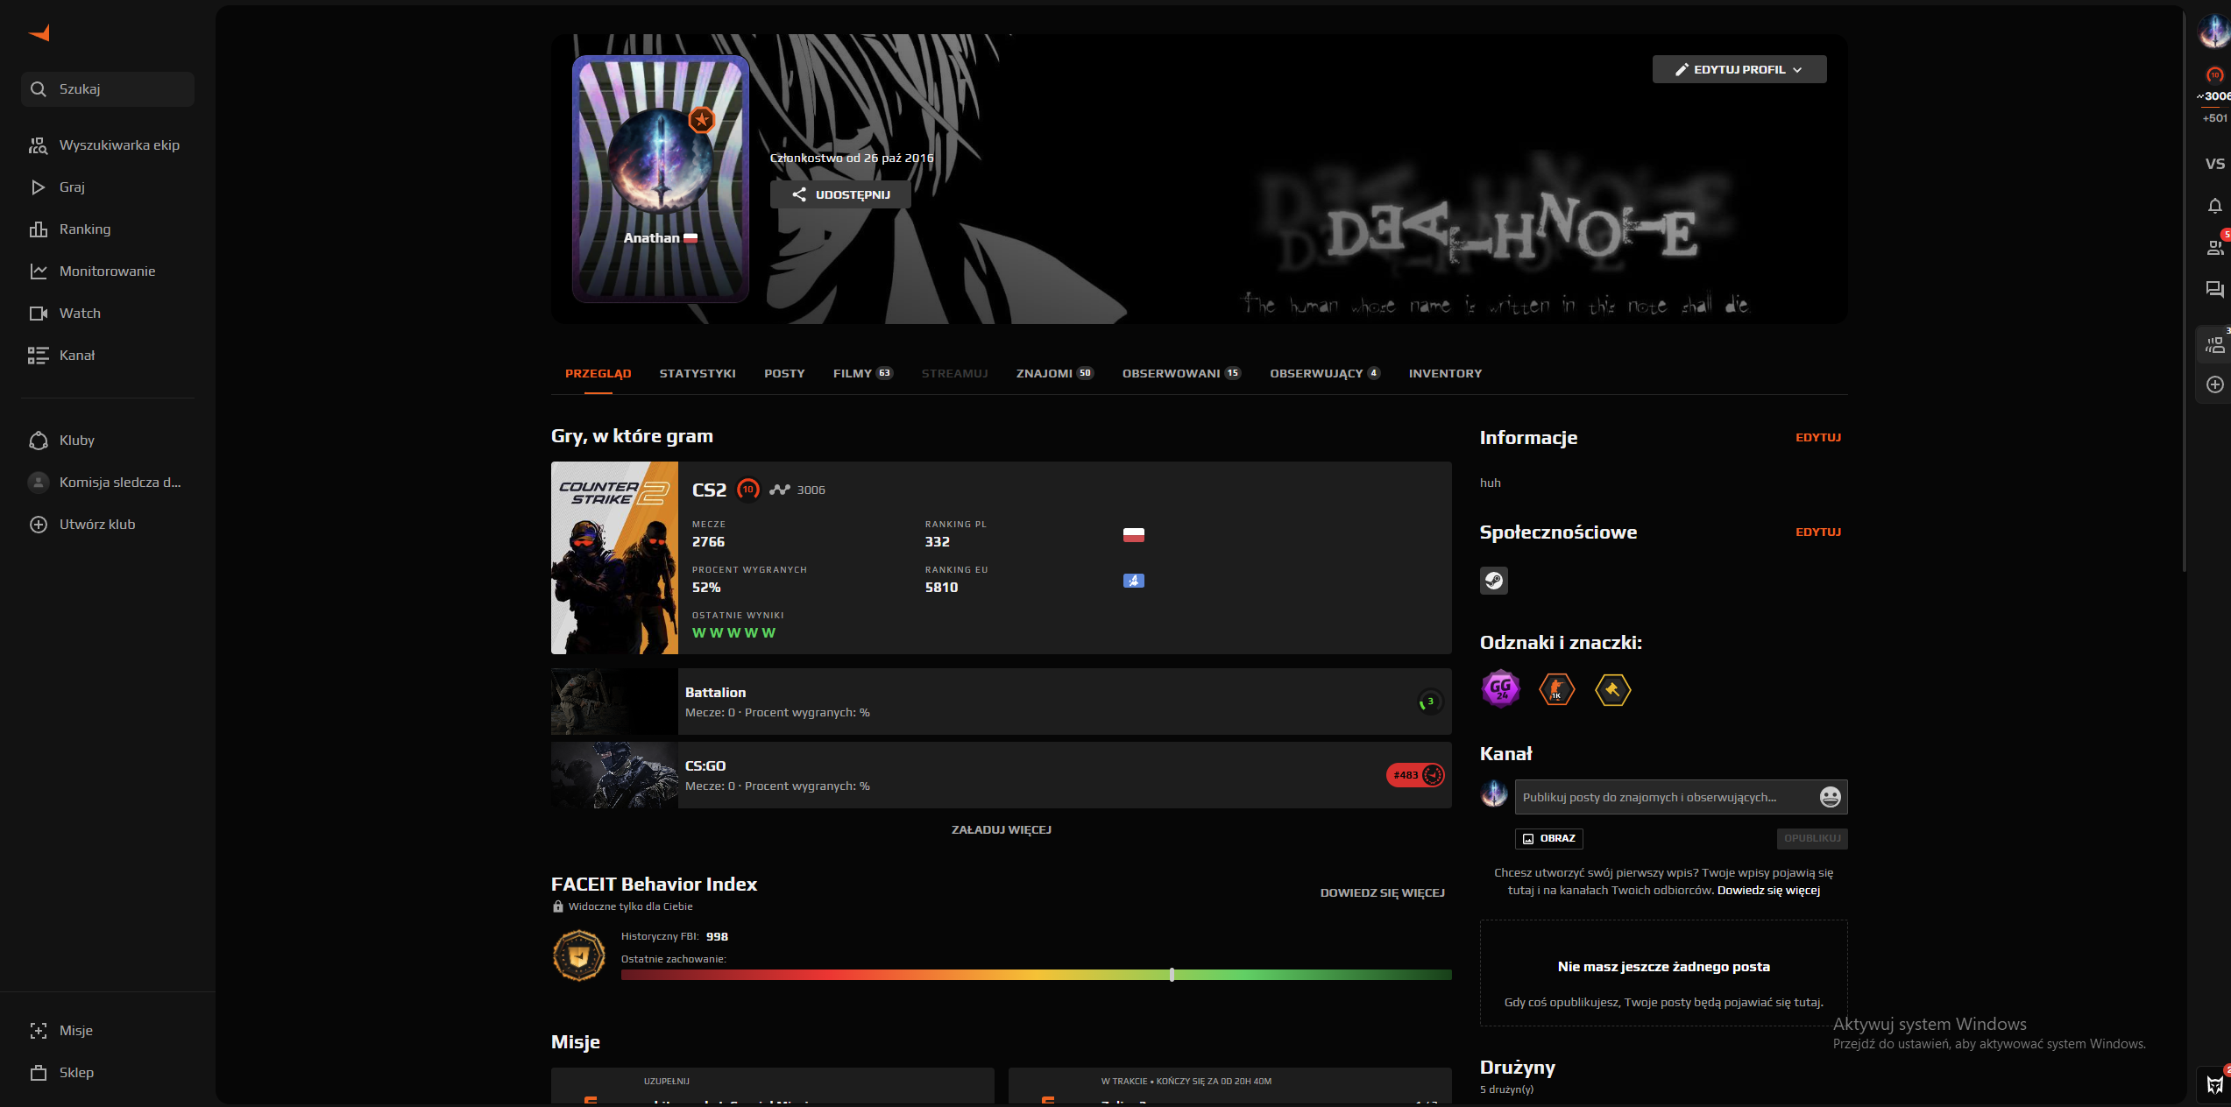Open the Sklep shop in sidebar
2231x1107 pixels.
click(x=76, y=1073)
